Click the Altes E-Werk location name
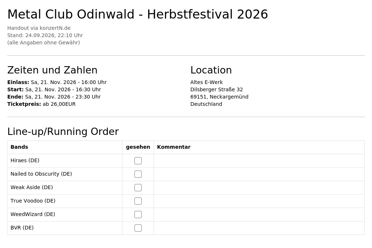 206,82
